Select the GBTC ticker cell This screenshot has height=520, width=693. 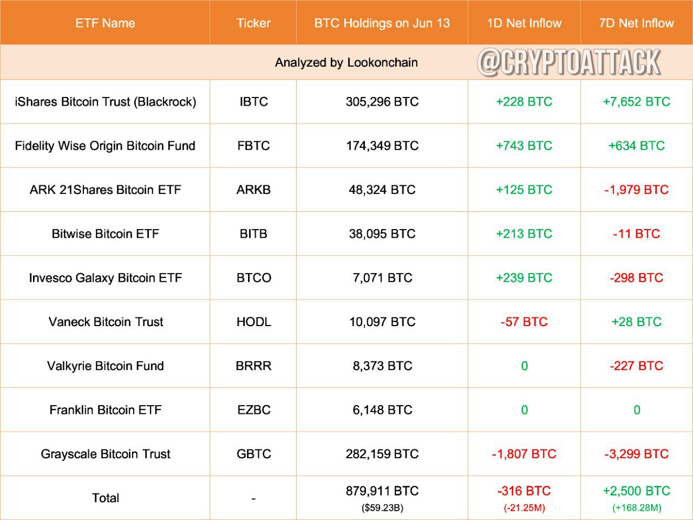(x=253, y=454)
